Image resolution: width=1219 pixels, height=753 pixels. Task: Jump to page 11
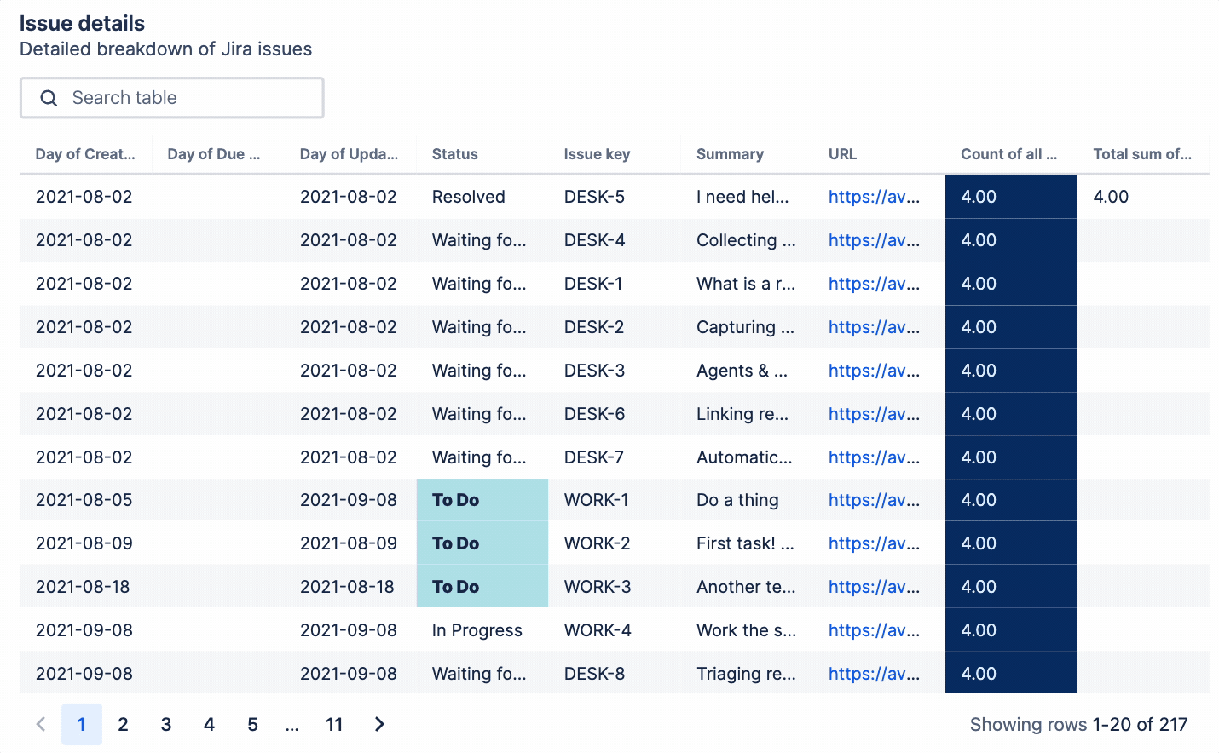pyautogui.click(x=334, y=724)
